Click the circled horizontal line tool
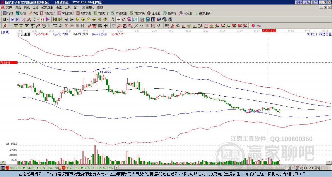This screenshot has width=332, height=177. [x=44, y=26]
